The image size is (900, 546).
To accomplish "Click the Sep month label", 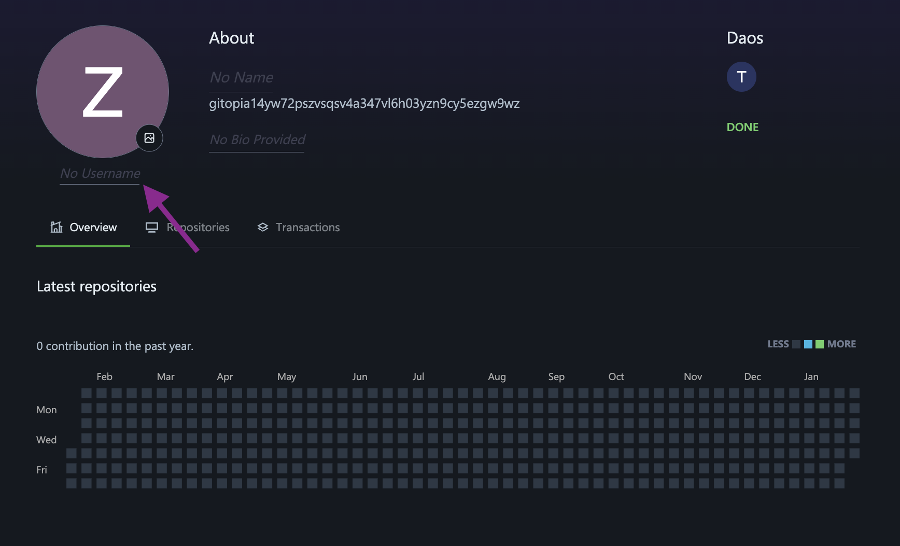I will [x=556, y=376].
